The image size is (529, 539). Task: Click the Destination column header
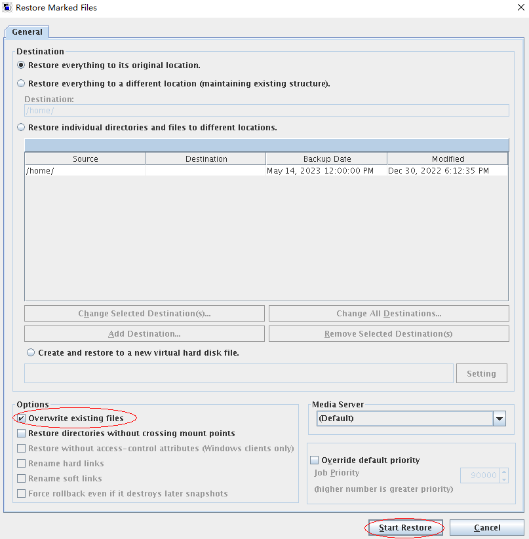pos(206,159)
